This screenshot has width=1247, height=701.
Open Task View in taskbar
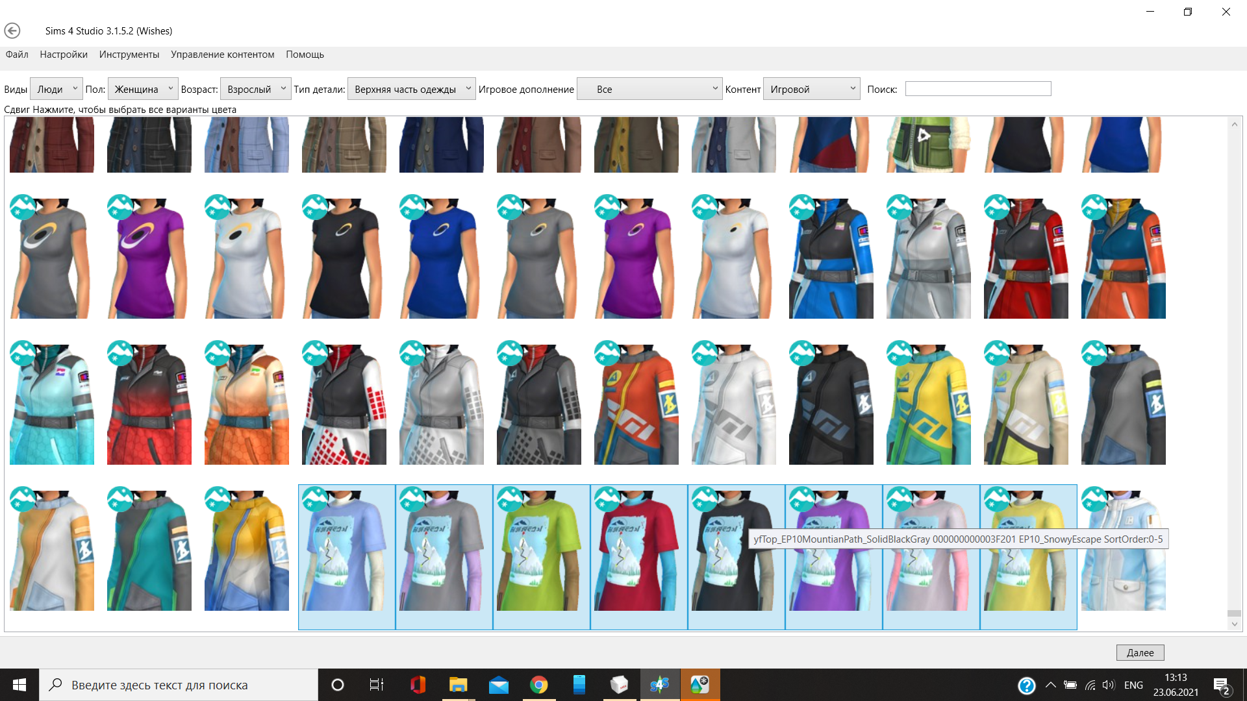[377, 685]
